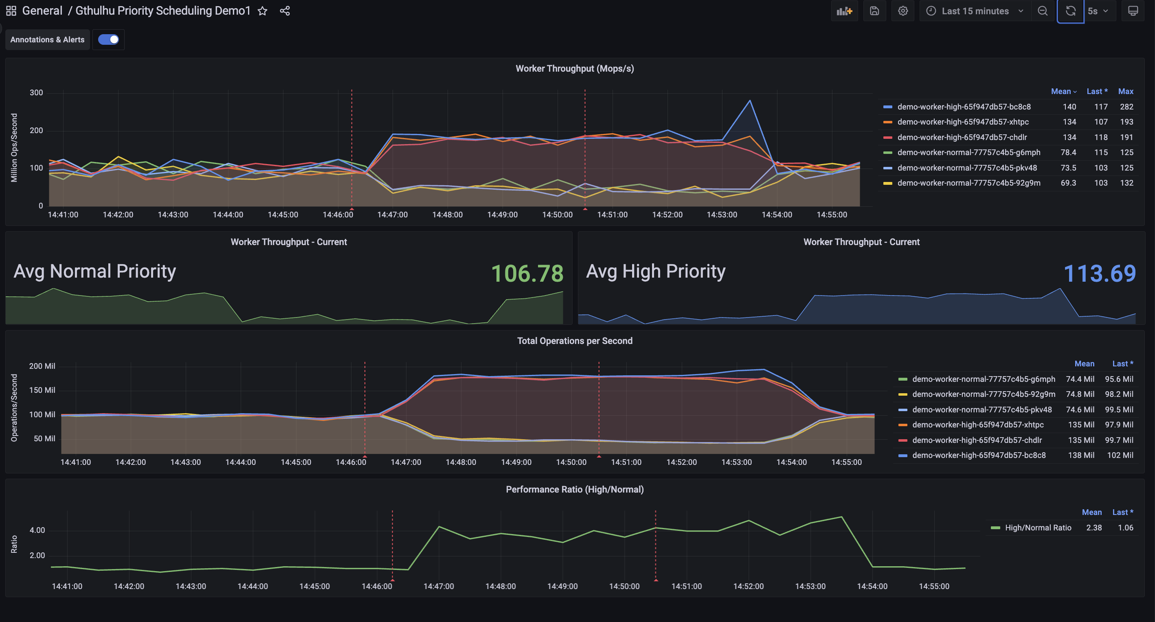Click the yellow swatch for 92g9m throughput series

[887, 183]
